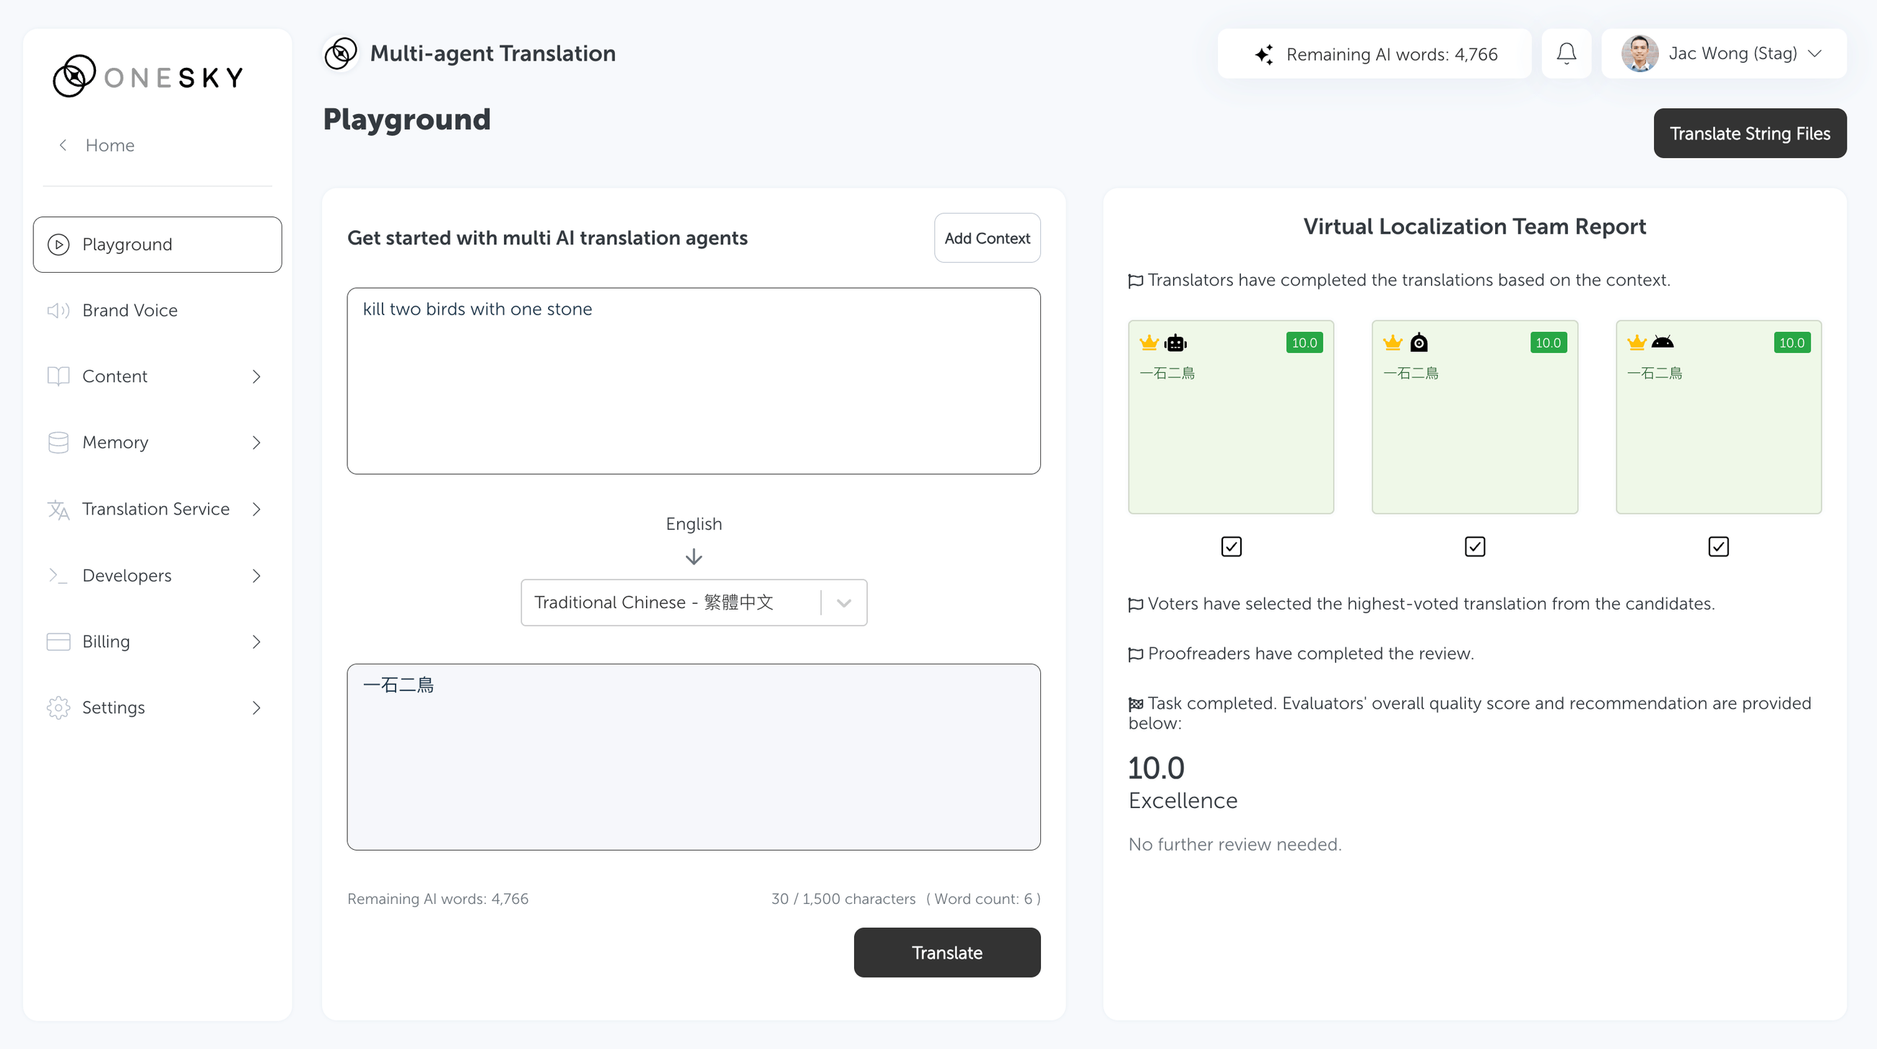Toggle checkbox under third translation card
This screenshot has height=1049, width=1877.
coord(1717,546)
